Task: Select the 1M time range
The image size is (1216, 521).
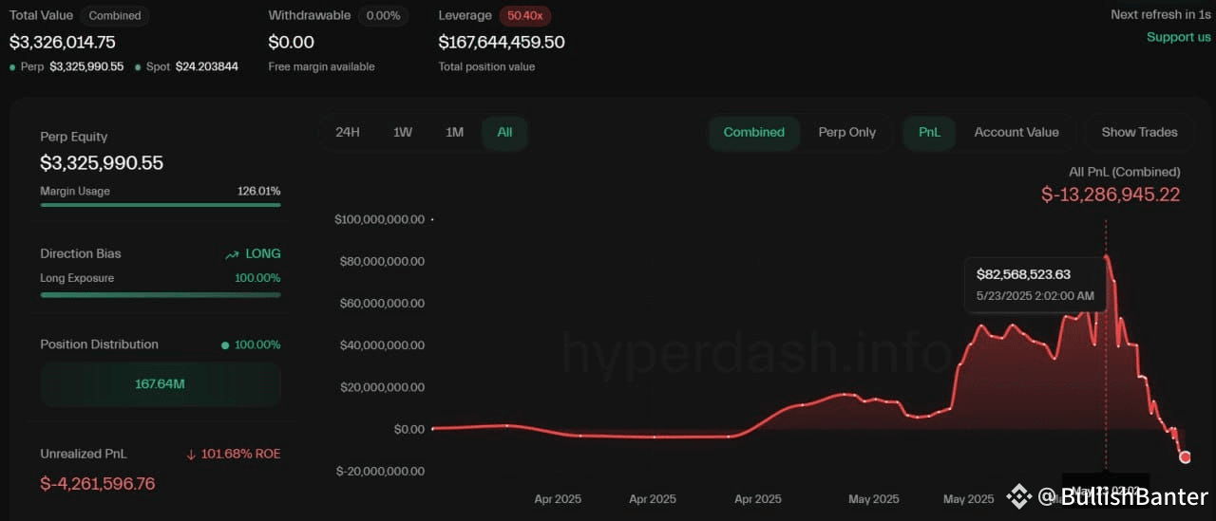Action: (455, 132)
